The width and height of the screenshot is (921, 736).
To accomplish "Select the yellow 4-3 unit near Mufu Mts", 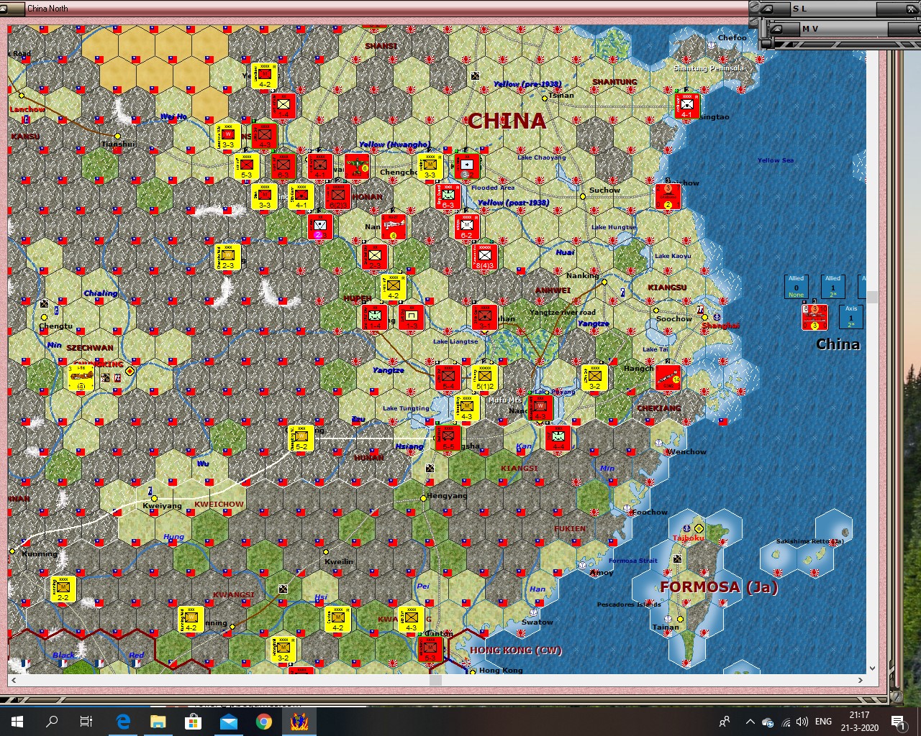I will click(466, 408).
